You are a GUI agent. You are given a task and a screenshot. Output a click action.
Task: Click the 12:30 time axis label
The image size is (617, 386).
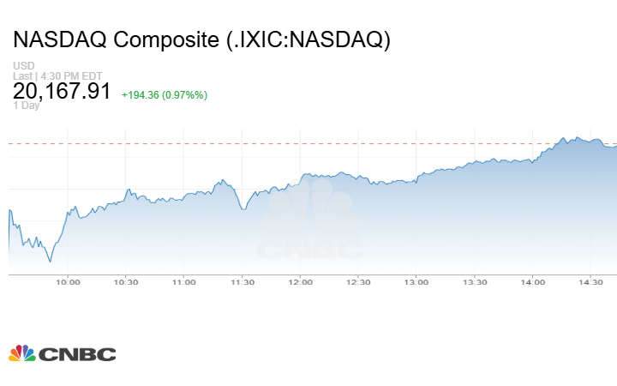click(x=358, y=282)
